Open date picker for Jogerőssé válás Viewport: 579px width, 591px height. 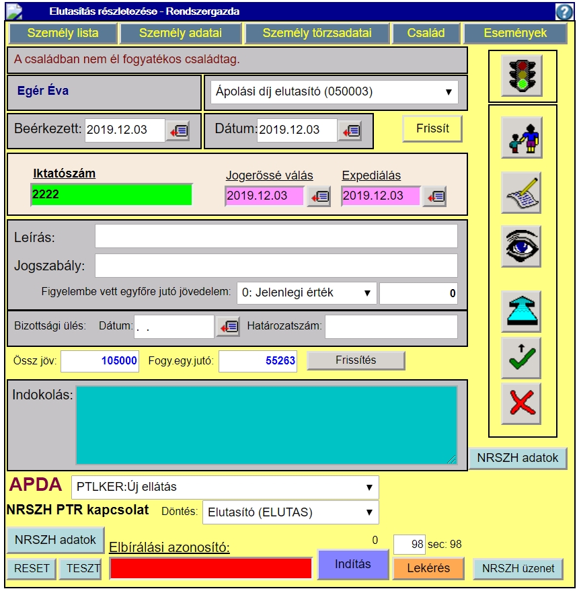pyautogui.click(x=319, y=196)
